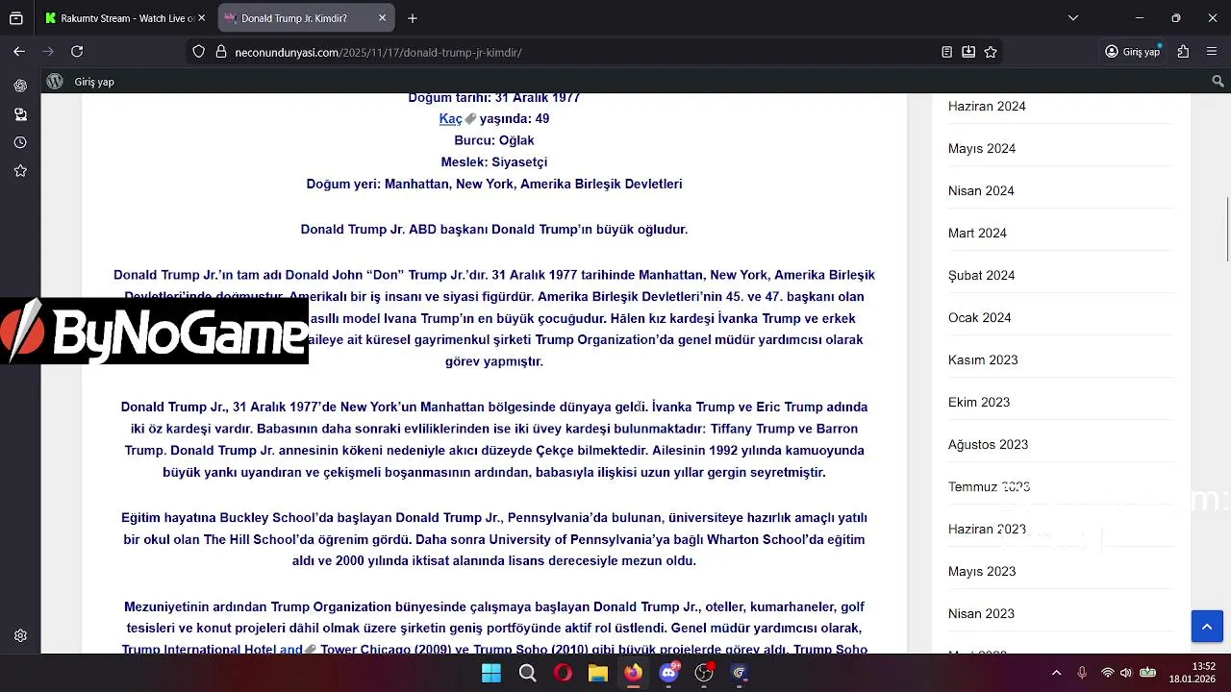Viewport: 1231px width, 692px height.
Task: Click the install/save page icon in address bar
Action: [968, 52]
